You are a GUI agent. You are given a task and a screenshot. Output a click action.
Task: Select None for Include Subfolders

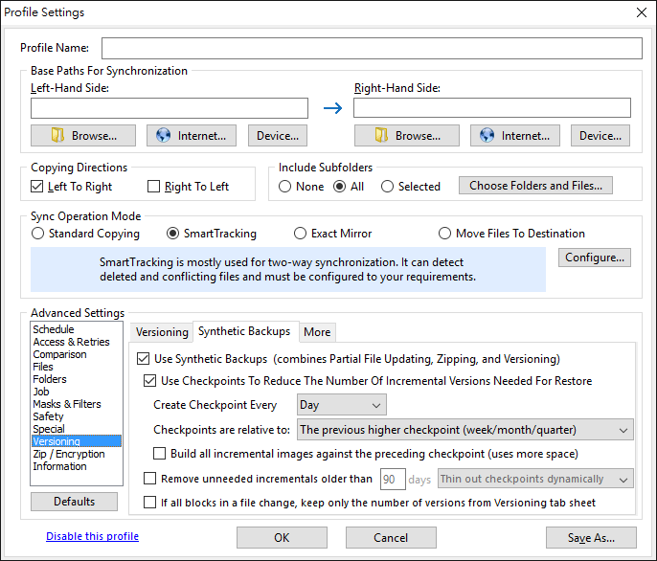tap(285, 186)
